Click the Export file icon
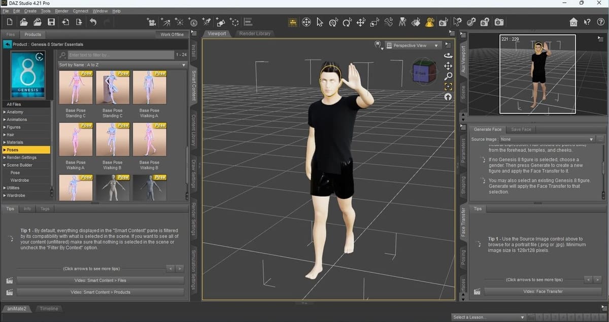This screenshot has width=609, height=322. tap(79, 22)
